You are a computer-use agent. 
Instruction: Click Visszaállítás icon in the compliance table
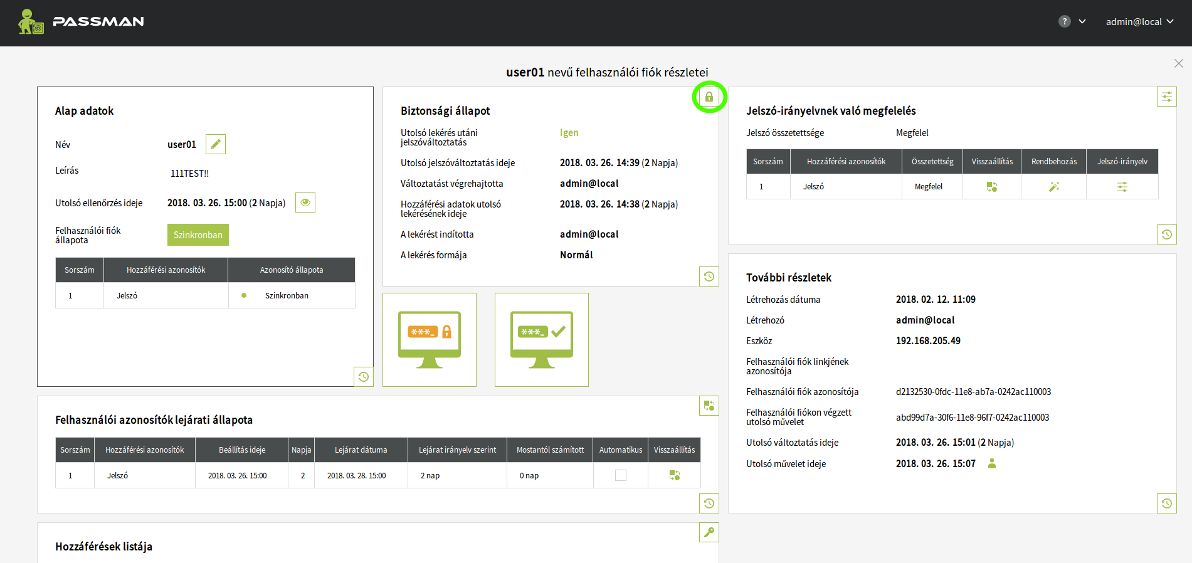[991, 187]
